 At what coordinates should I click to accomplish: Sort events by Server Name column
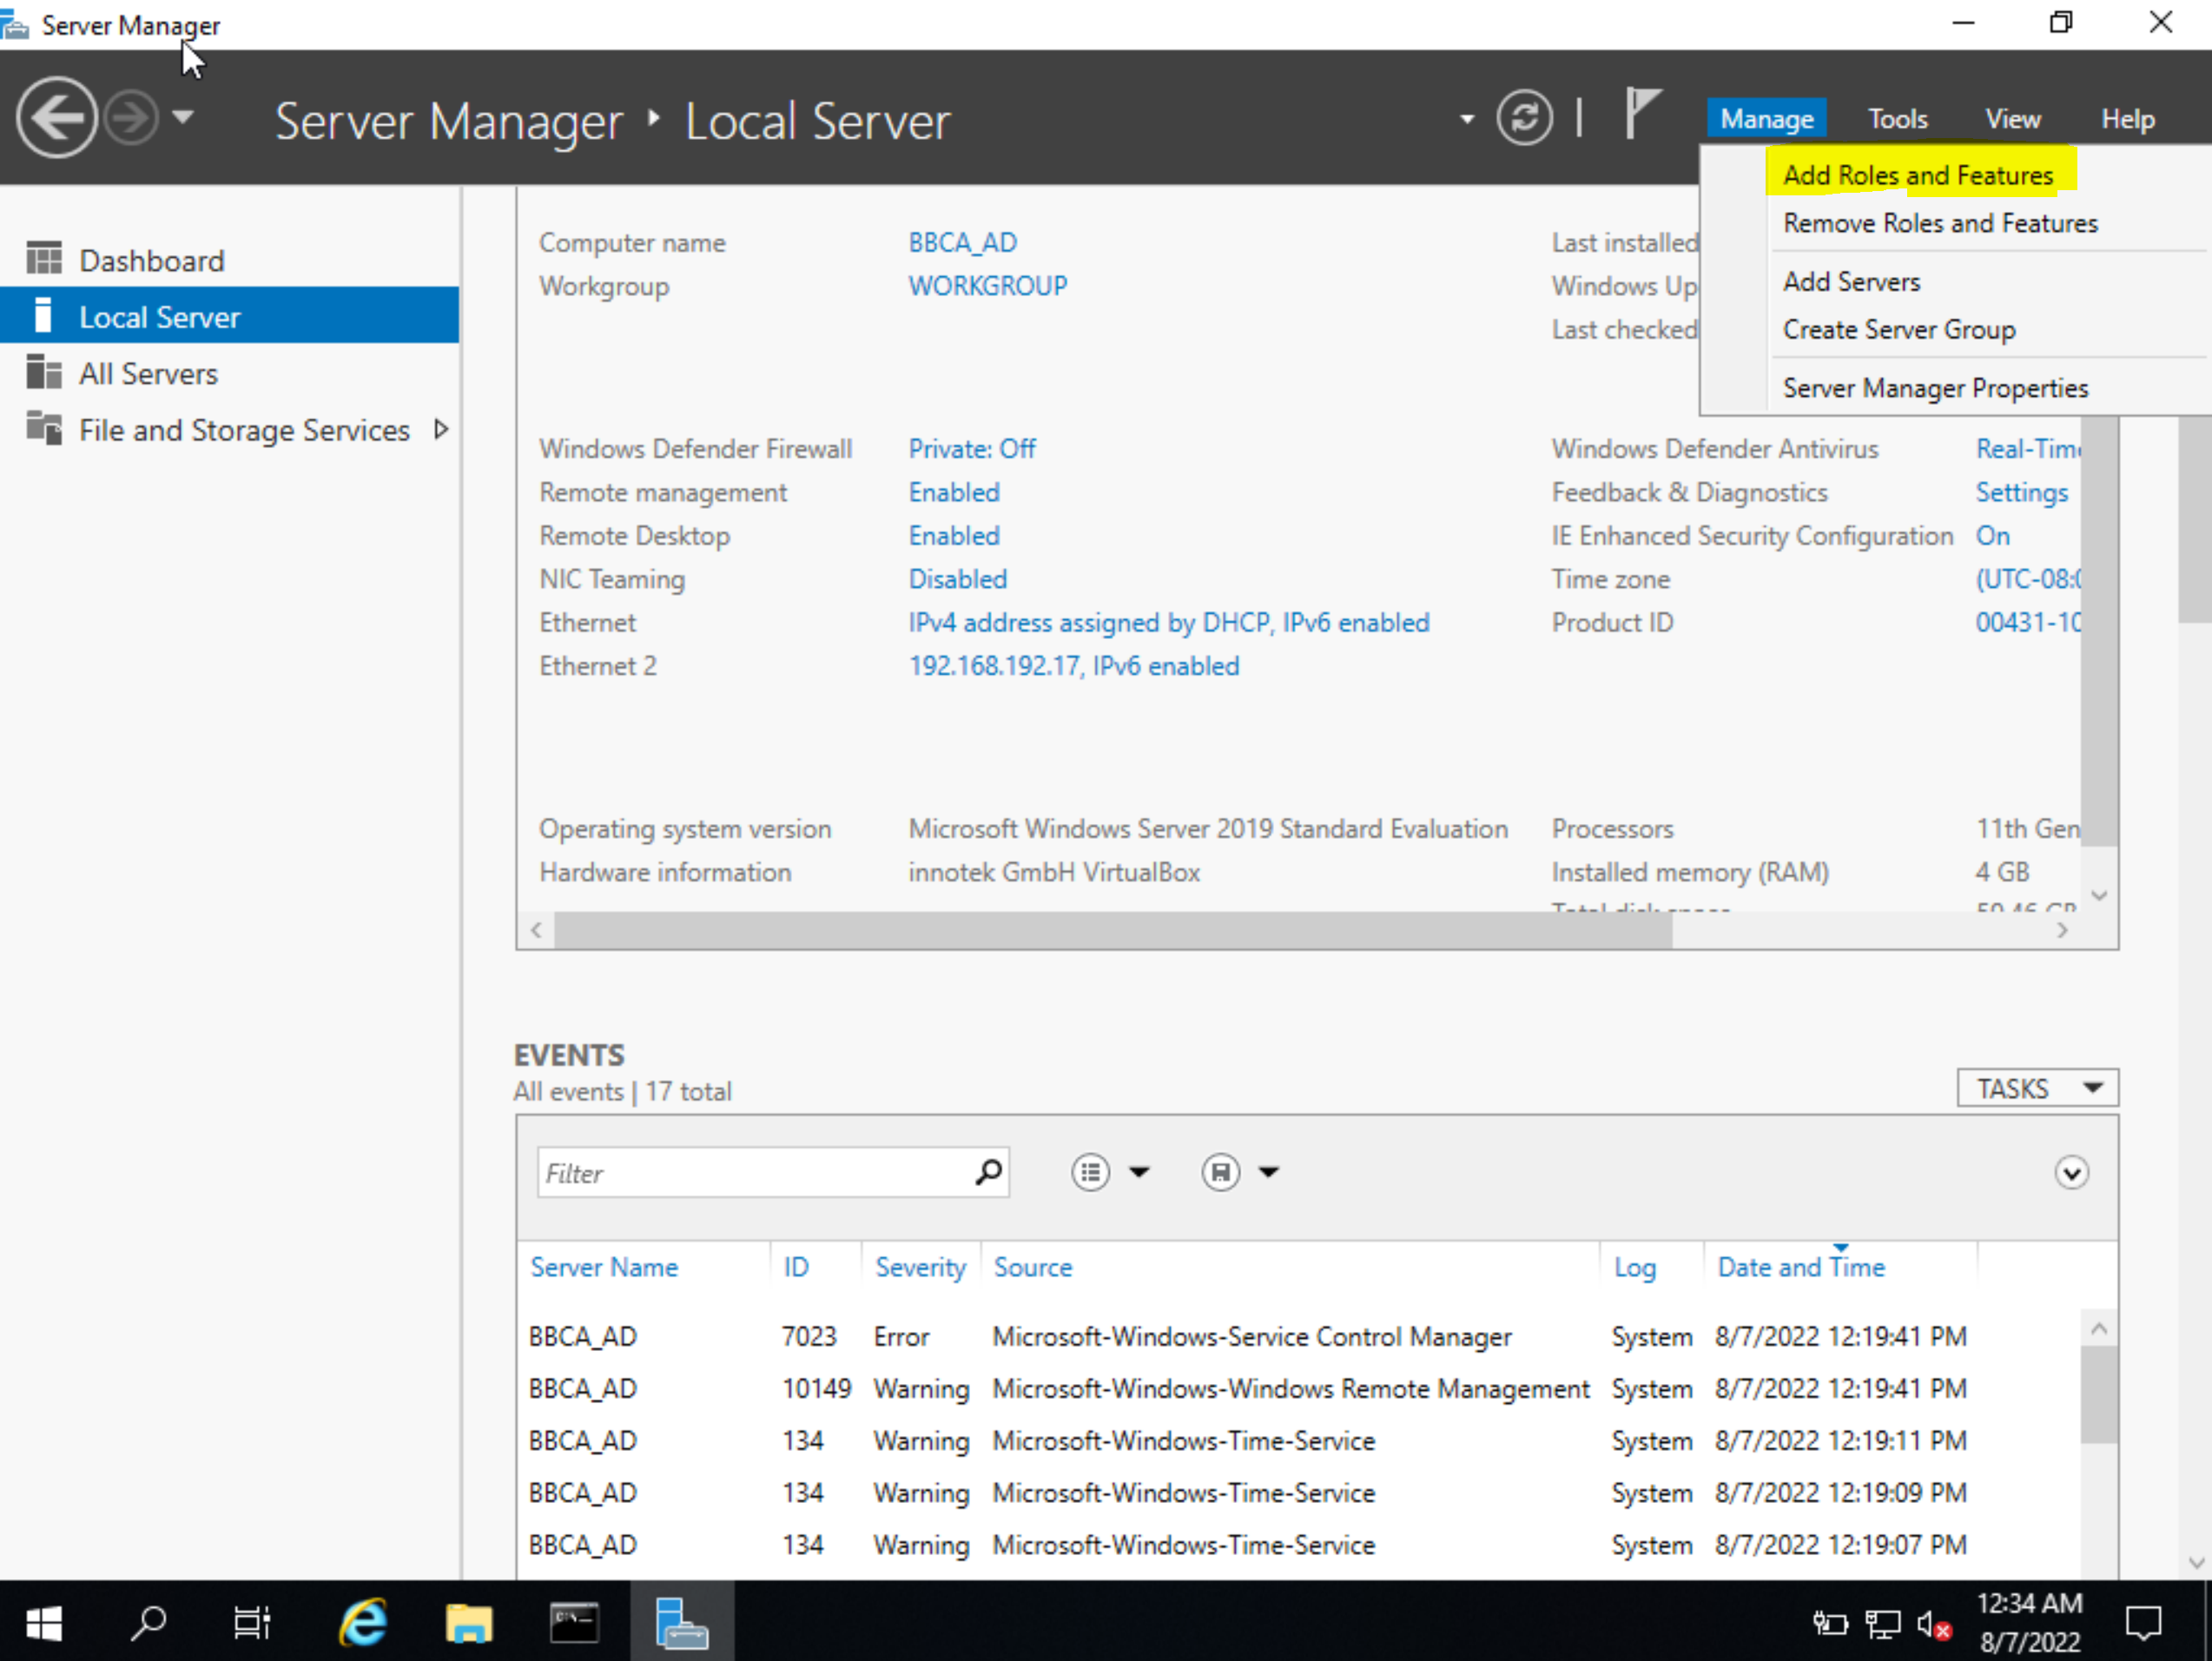604,1267
